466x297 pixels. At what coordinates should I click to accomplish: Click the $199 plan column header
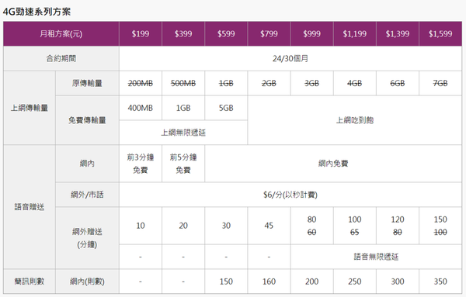point(141,34)
